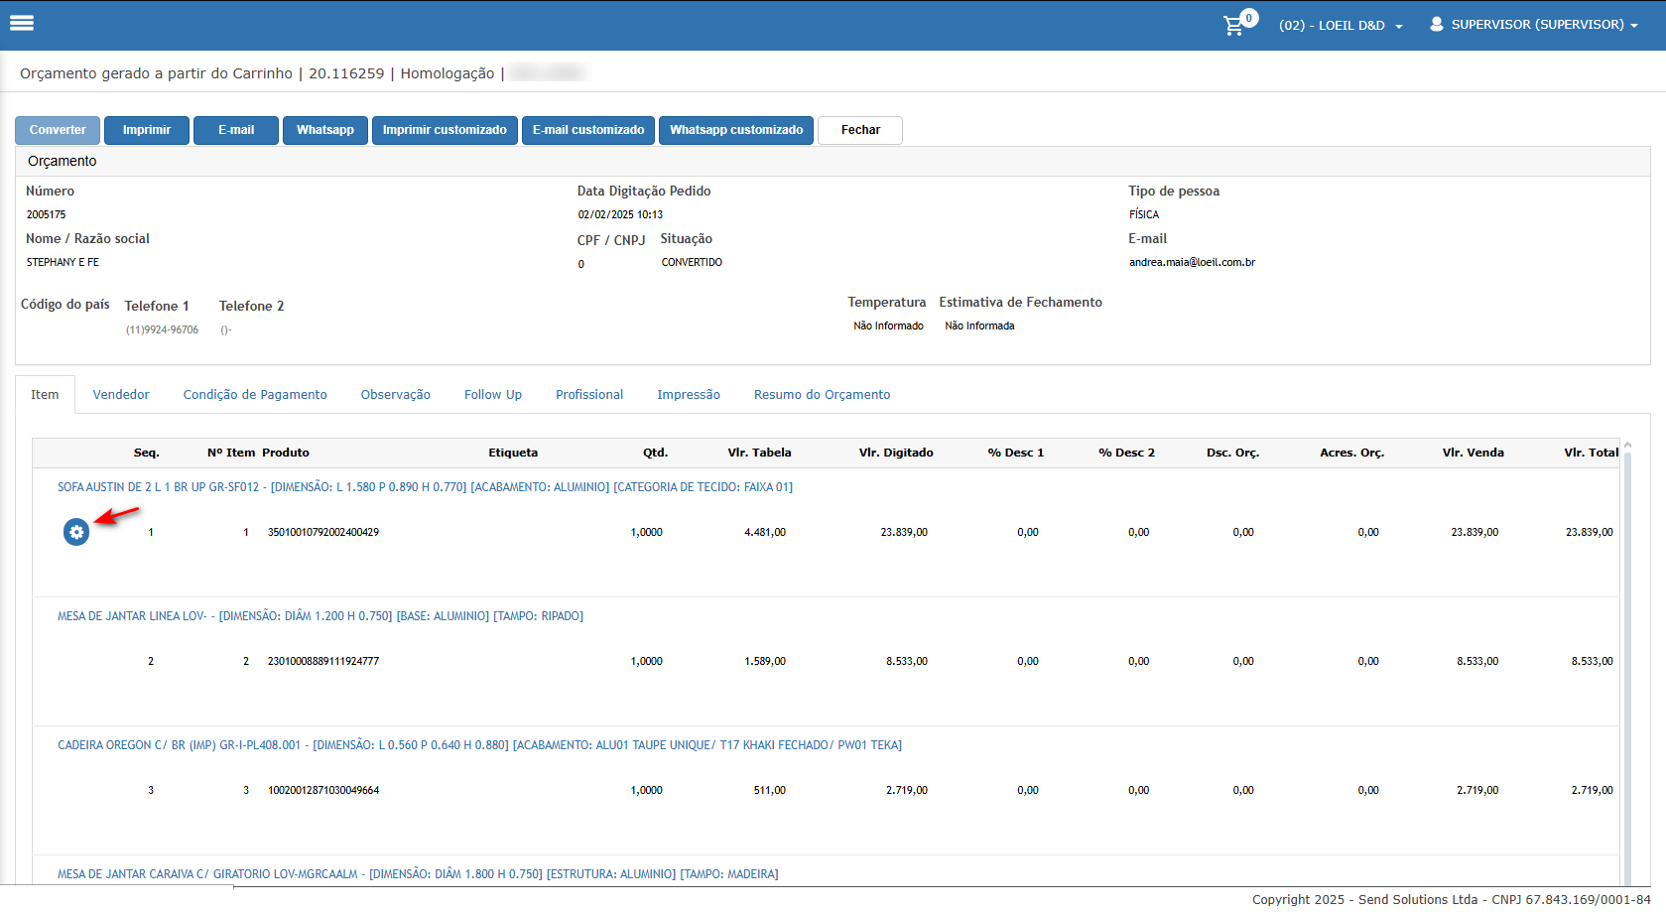Screen dimensions: 1666x912
Task: Click the quote number 2005175
Action: 47,215
